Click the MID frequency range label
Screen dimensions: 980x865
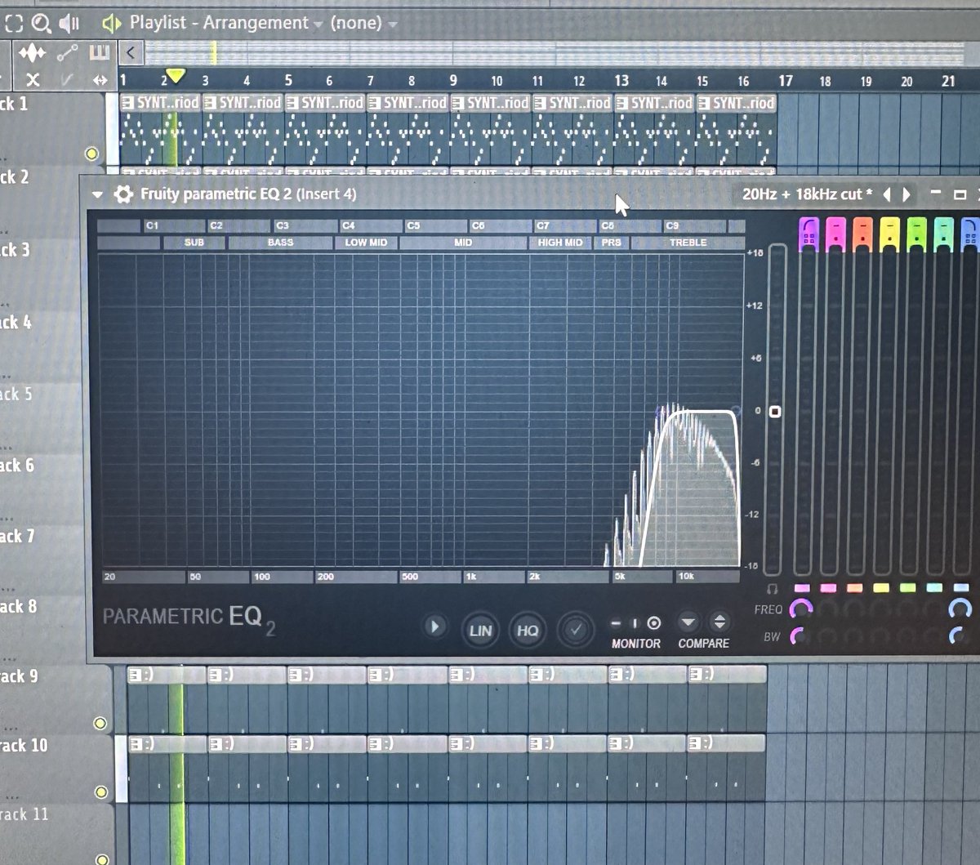[463, 243]
